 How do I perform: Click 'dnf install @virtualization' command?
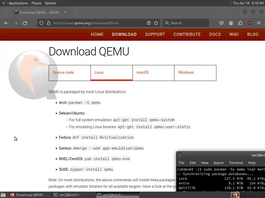pyautogui.click(x=103, y=137)
